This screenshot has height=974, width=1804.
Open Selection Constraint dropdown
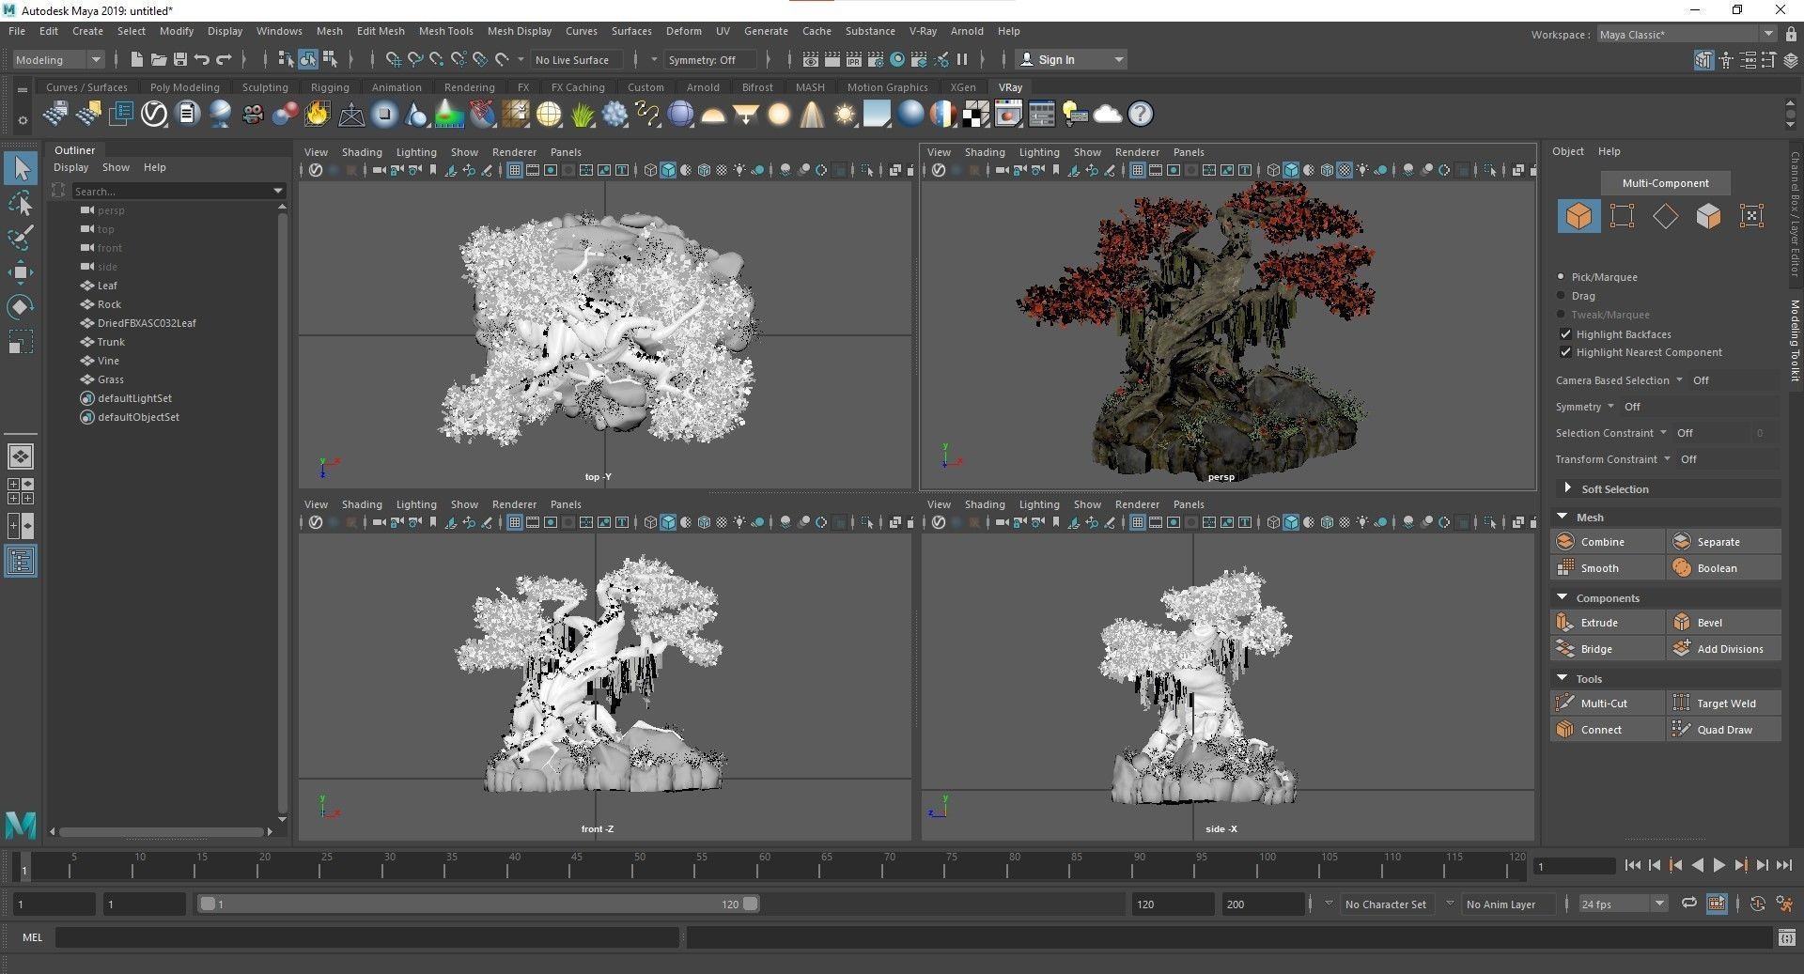tap(1664, 433)
